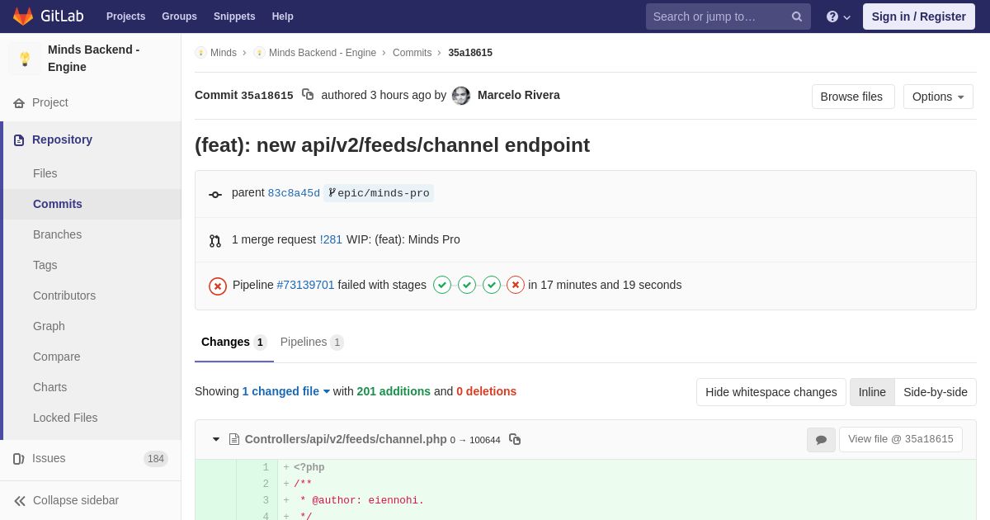Open Tags in sidebar
The image size is (990, 520).
pos(92,265)
